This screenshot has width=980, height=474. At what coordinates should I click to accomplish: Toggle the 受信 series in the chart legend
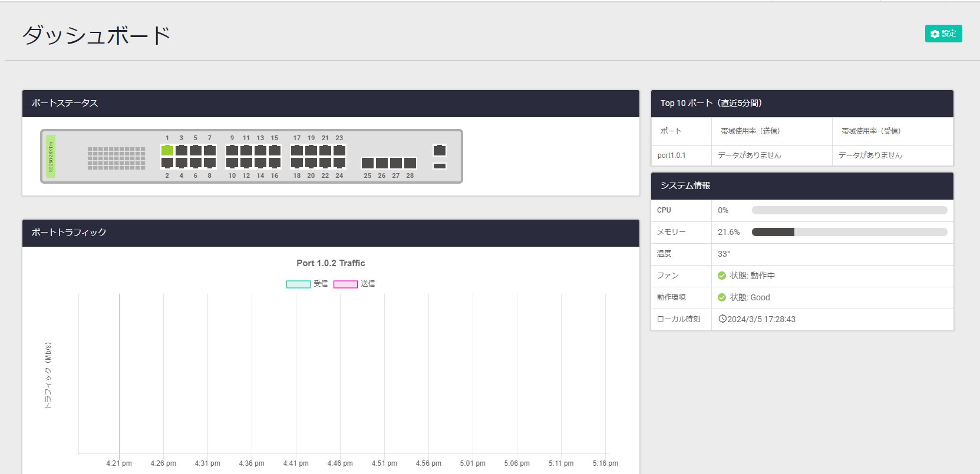pos(298,284)
